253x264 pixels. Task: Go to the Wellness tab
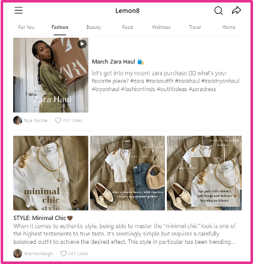tap(161, 27)
